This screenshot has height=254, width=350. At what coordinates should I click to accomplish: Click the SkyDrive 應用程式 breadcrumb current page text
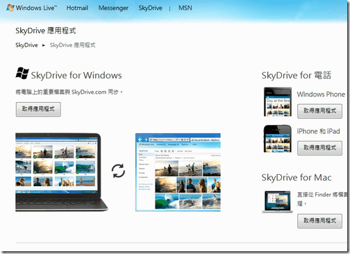pyautogui.click(x=72, y=45)
